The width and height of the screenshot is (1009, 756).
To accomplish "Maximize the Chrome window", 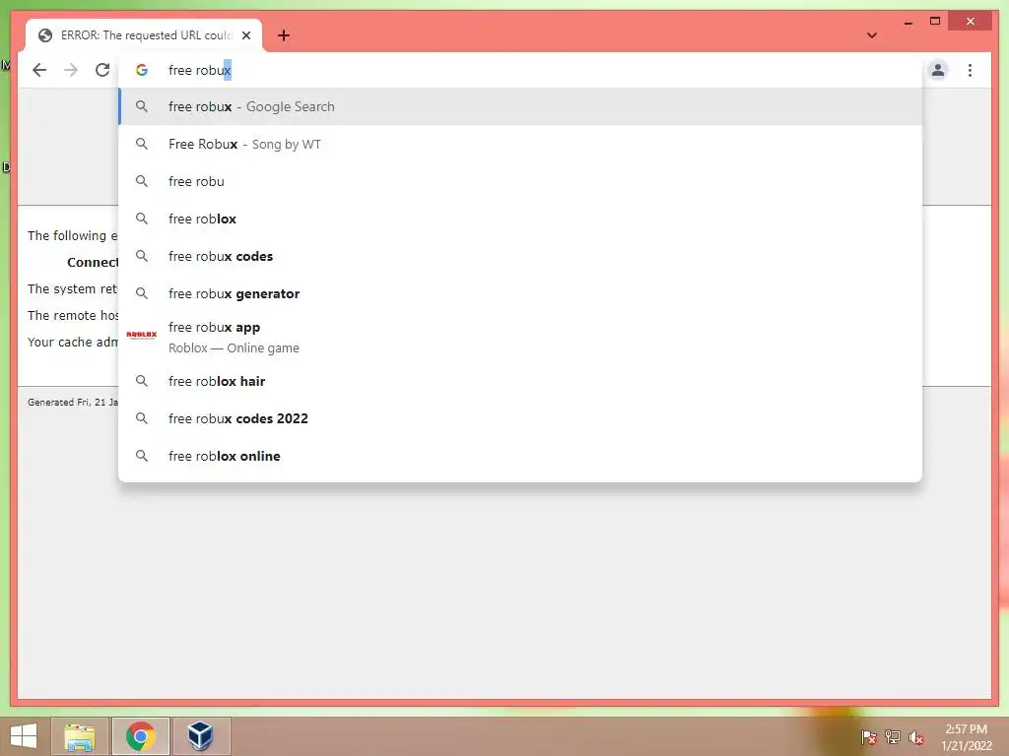I will 935,22.
